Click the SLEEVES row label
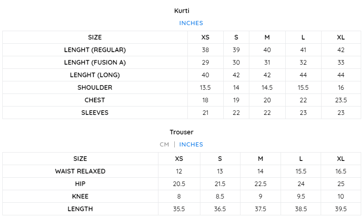The image size is (364, 220). [x=95, y=113]
